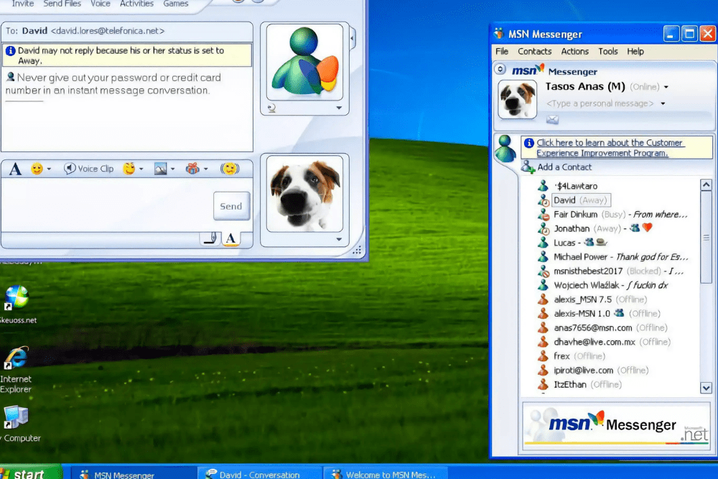Click the Voice Clip button
The width and height of the screenshot is (718, 479).
pos(89,169)
